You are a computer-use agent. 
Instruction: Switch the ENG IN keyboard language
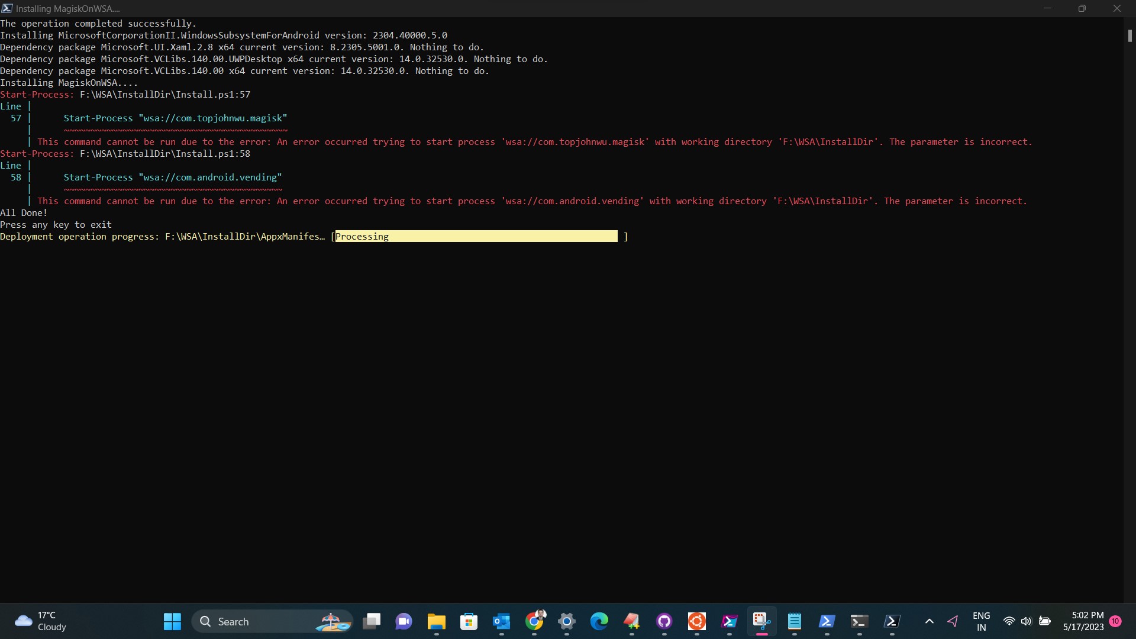point(982,621)
